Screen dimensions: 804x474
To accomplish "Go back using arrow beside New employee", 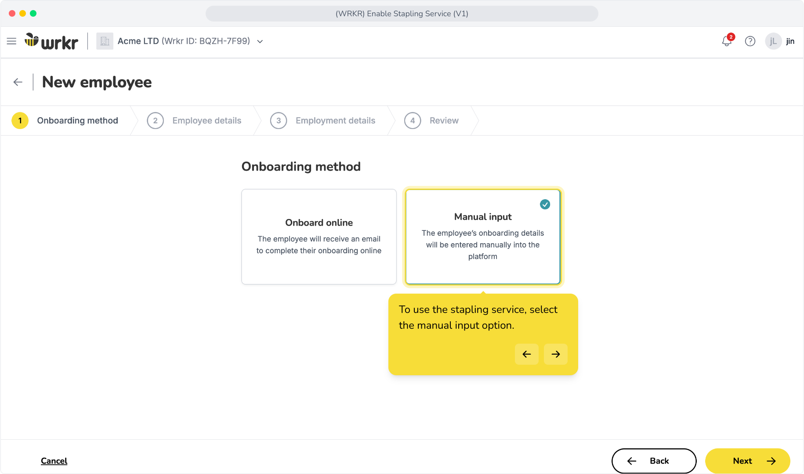I will (18, 82).
